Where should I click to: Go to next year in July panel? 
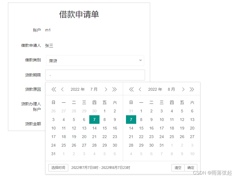coord(115,89)
